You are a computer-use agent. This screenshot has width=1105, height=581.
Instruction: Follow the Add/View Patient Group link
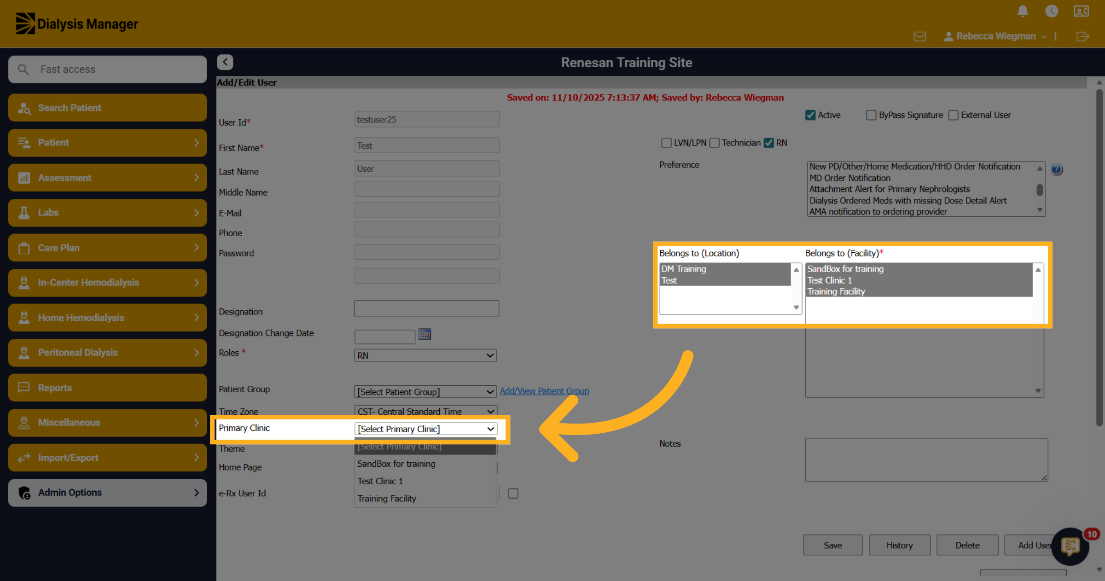544,391
